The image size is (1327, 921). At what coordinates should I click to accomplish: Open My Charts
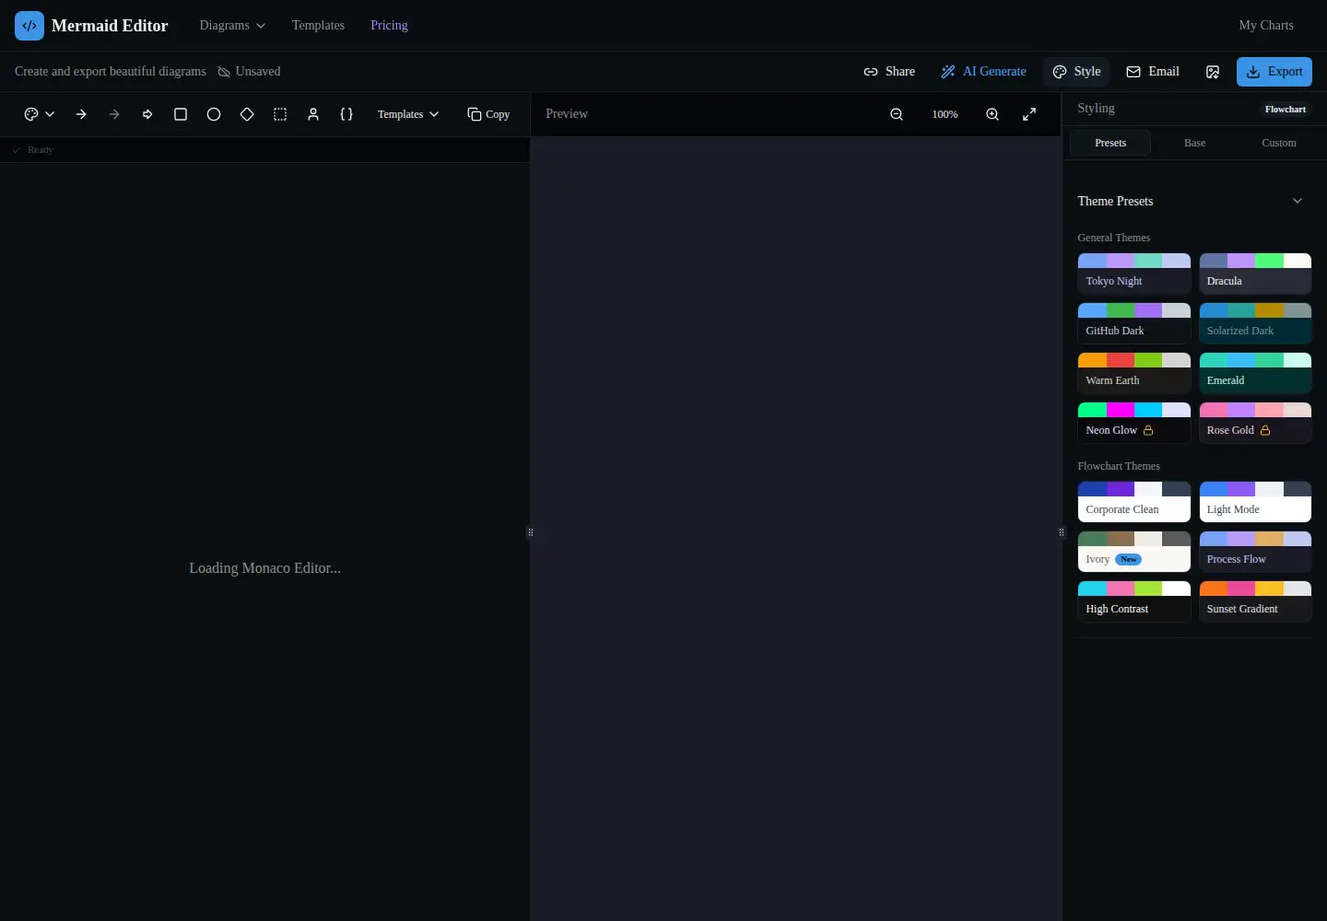[x=1266, y=26]
